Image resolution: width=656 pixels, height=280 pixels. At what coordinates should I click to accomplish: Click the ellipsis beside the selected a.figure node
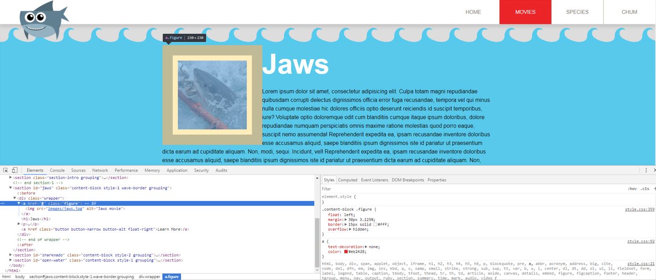(x=3, y=203)
